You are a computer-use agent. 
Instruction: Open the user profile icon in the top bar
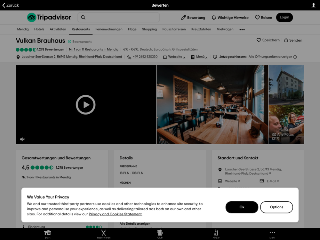click(x=313, y=5)
